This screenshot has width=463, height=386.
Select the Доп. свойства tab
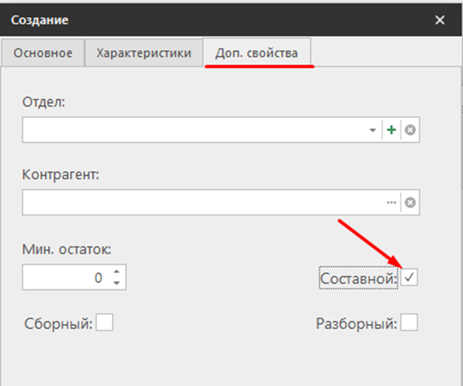pyautogui.click(x=256, y=54)
